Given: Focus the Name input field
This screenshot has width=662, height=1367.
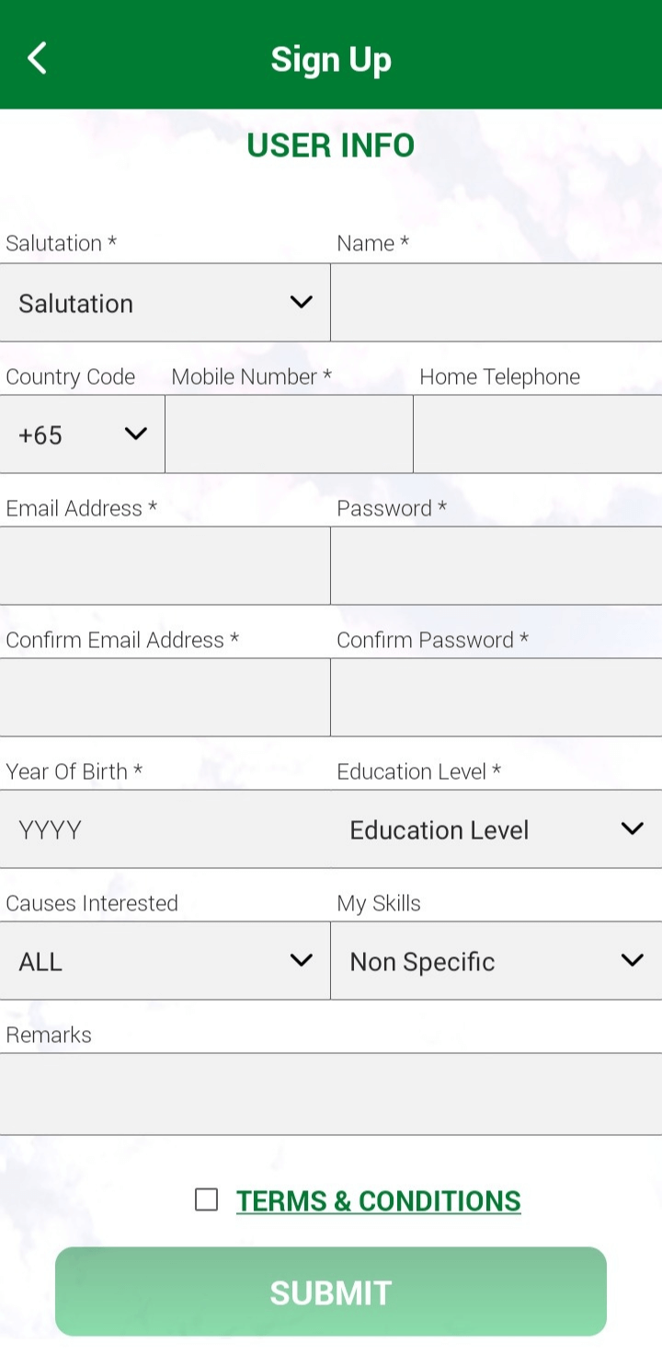Looking at the screenshot, I should tap(496, 303).
